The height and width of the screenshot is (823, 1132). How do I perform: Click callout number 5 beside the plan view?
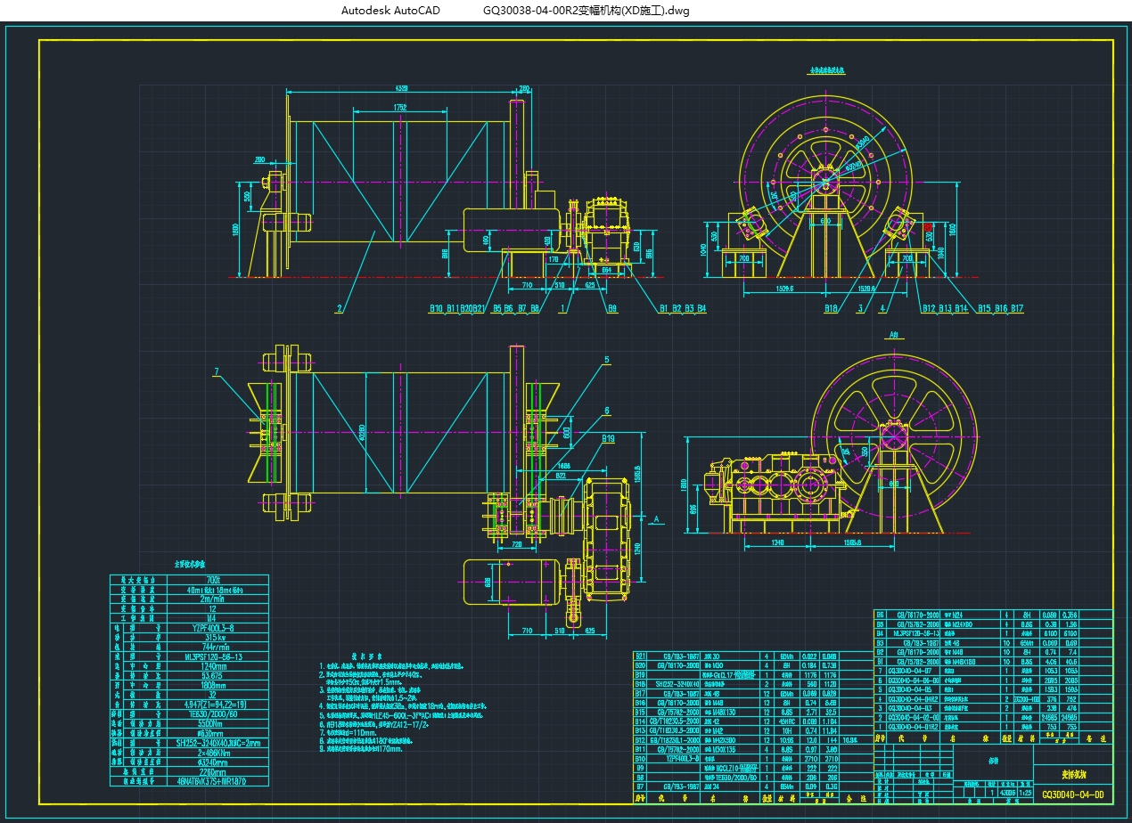coord(606,360)
